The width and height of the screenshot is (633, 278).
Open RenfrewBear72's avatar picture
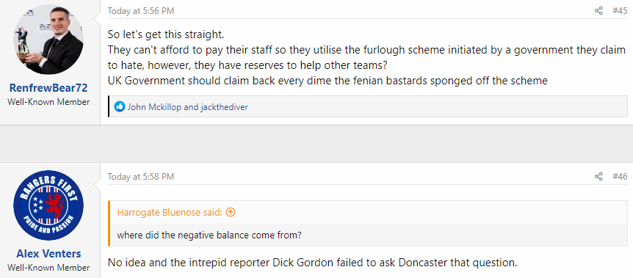click(48, 40)
